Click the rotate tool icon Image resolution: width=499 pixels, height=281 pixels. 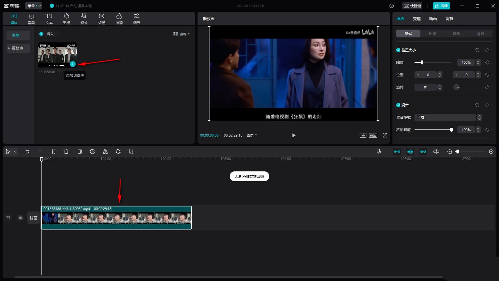coord(118,152)
